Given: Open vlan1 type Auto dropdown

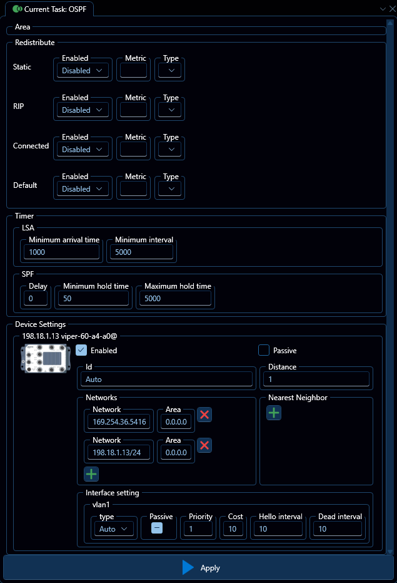Looking at the screenshot, I should click(114, 529).
